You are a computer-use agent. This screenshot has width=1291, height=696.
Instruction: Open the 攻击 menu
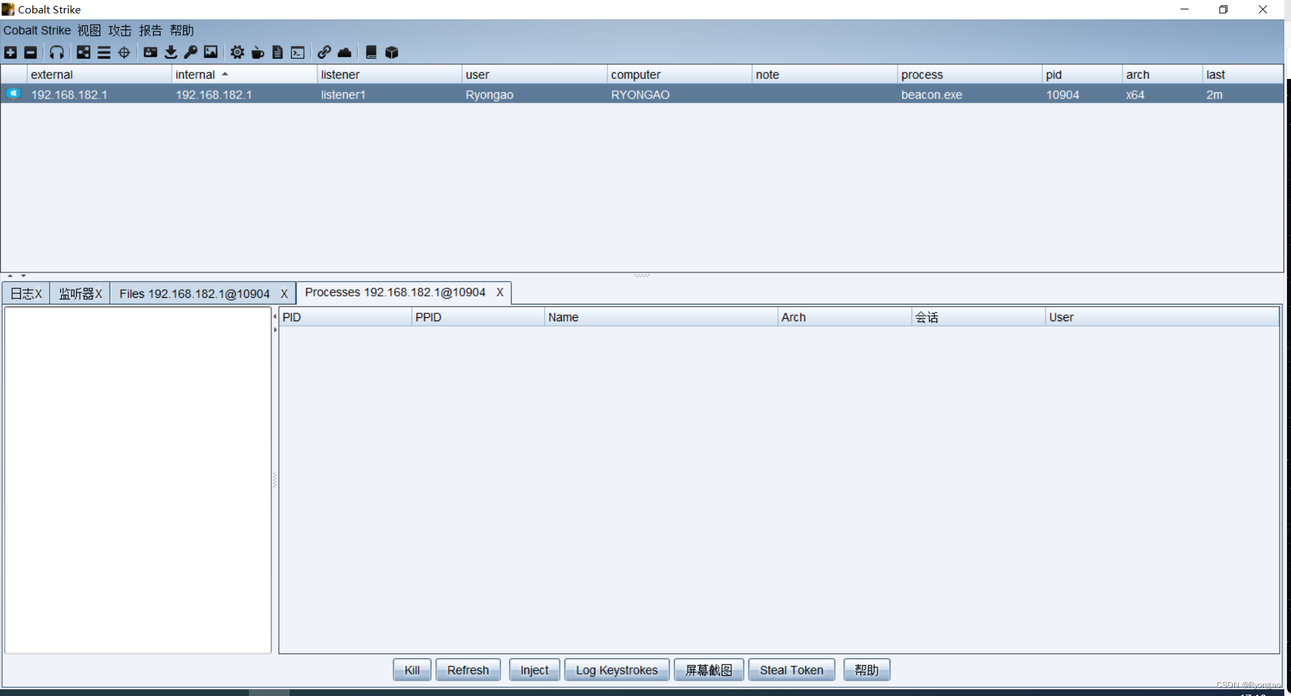tap(120, 31)
